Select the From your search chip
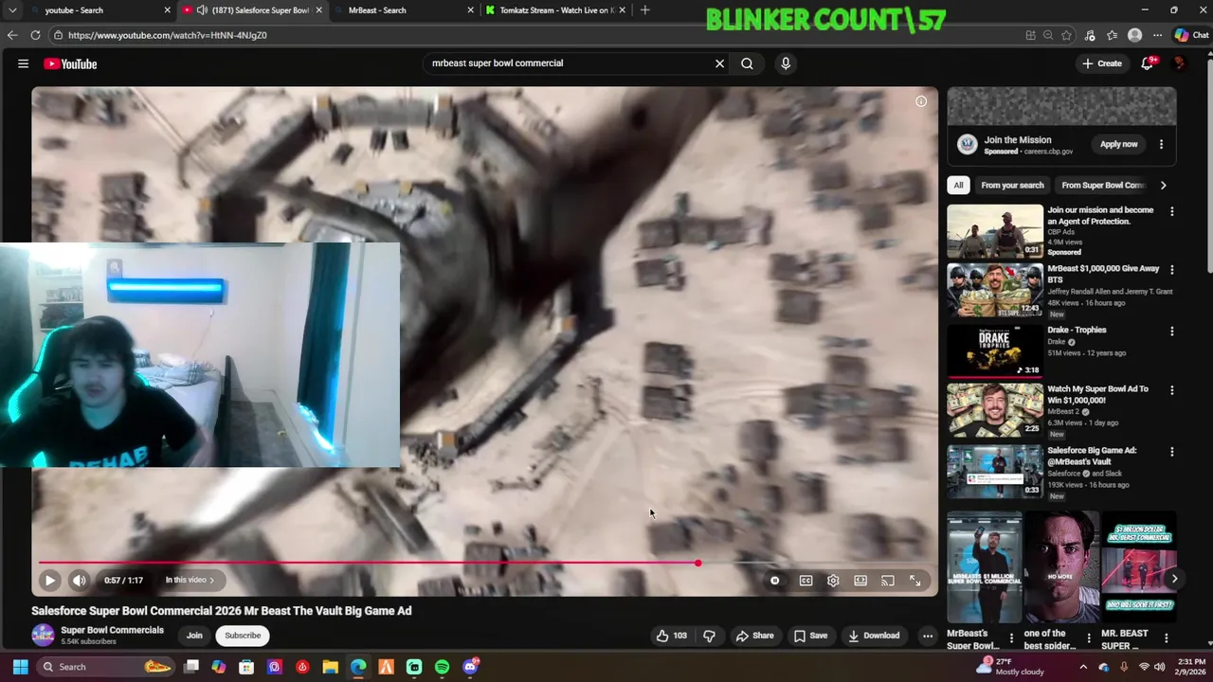Image resolution: width=1213 pixels, height=682 pixels. click(1012, 186)
